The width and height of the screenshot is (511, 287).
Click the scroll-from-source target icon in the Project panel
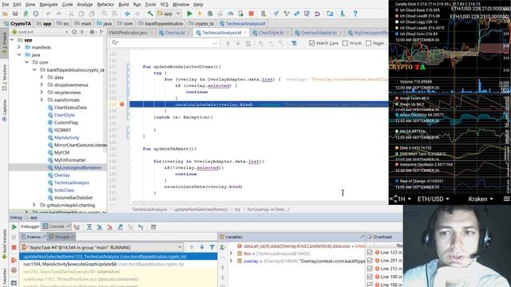point(74,32)
